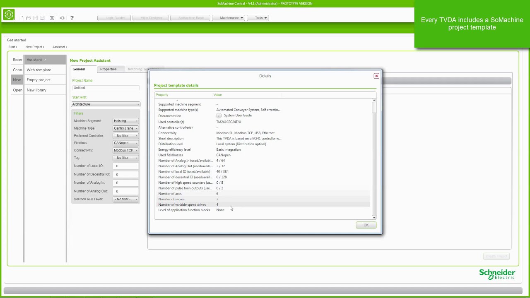The height and width of the screenshot is (298, 530).
Task: Open the Machine Segment Hoisting dropdown
Action: click(x=126, y=121)
